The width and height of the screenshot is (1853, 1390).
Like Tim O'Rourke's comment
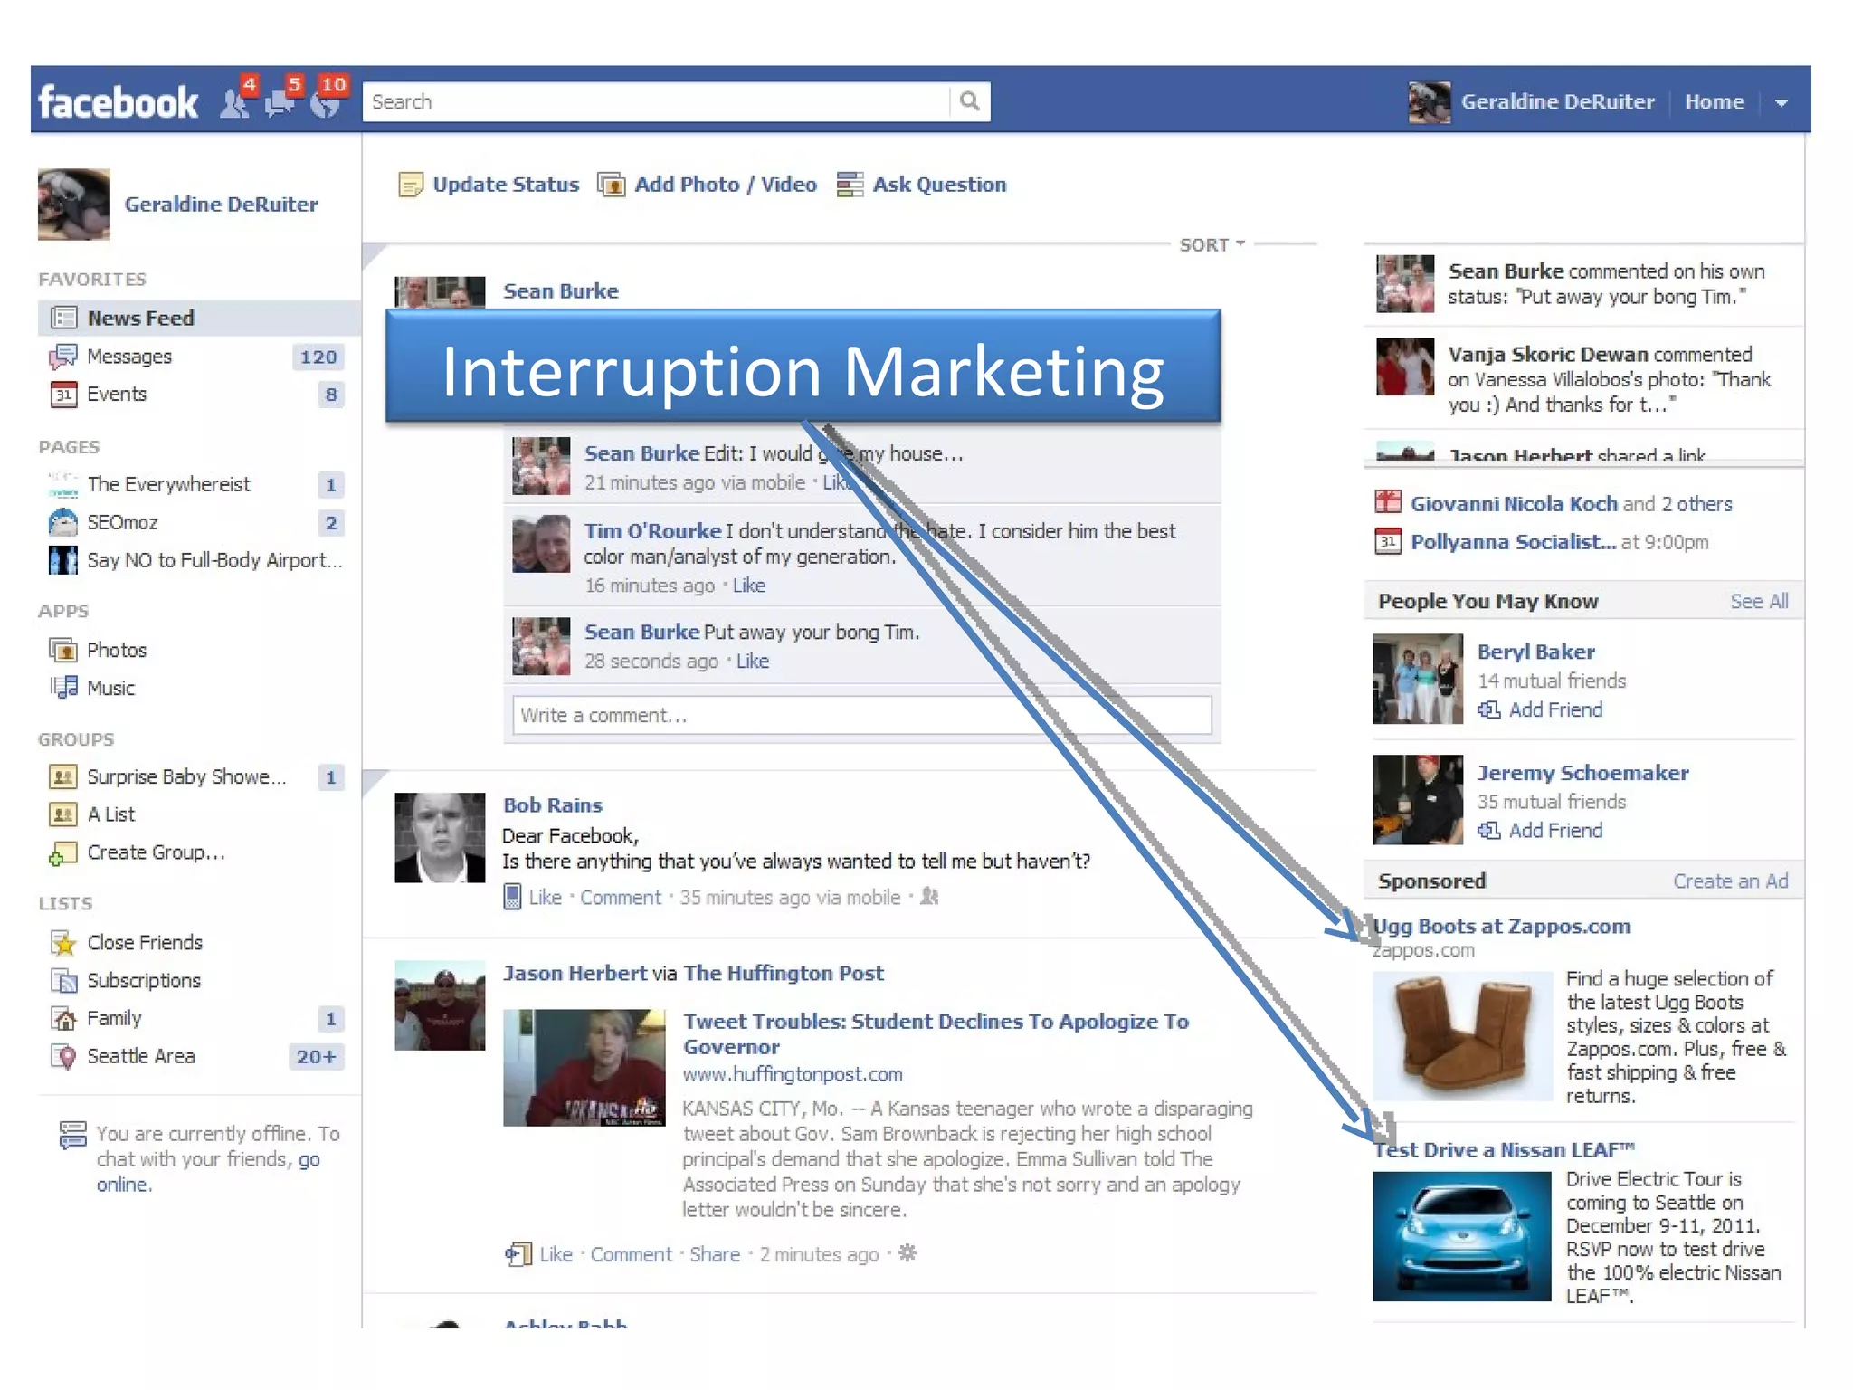coord(748,586)
